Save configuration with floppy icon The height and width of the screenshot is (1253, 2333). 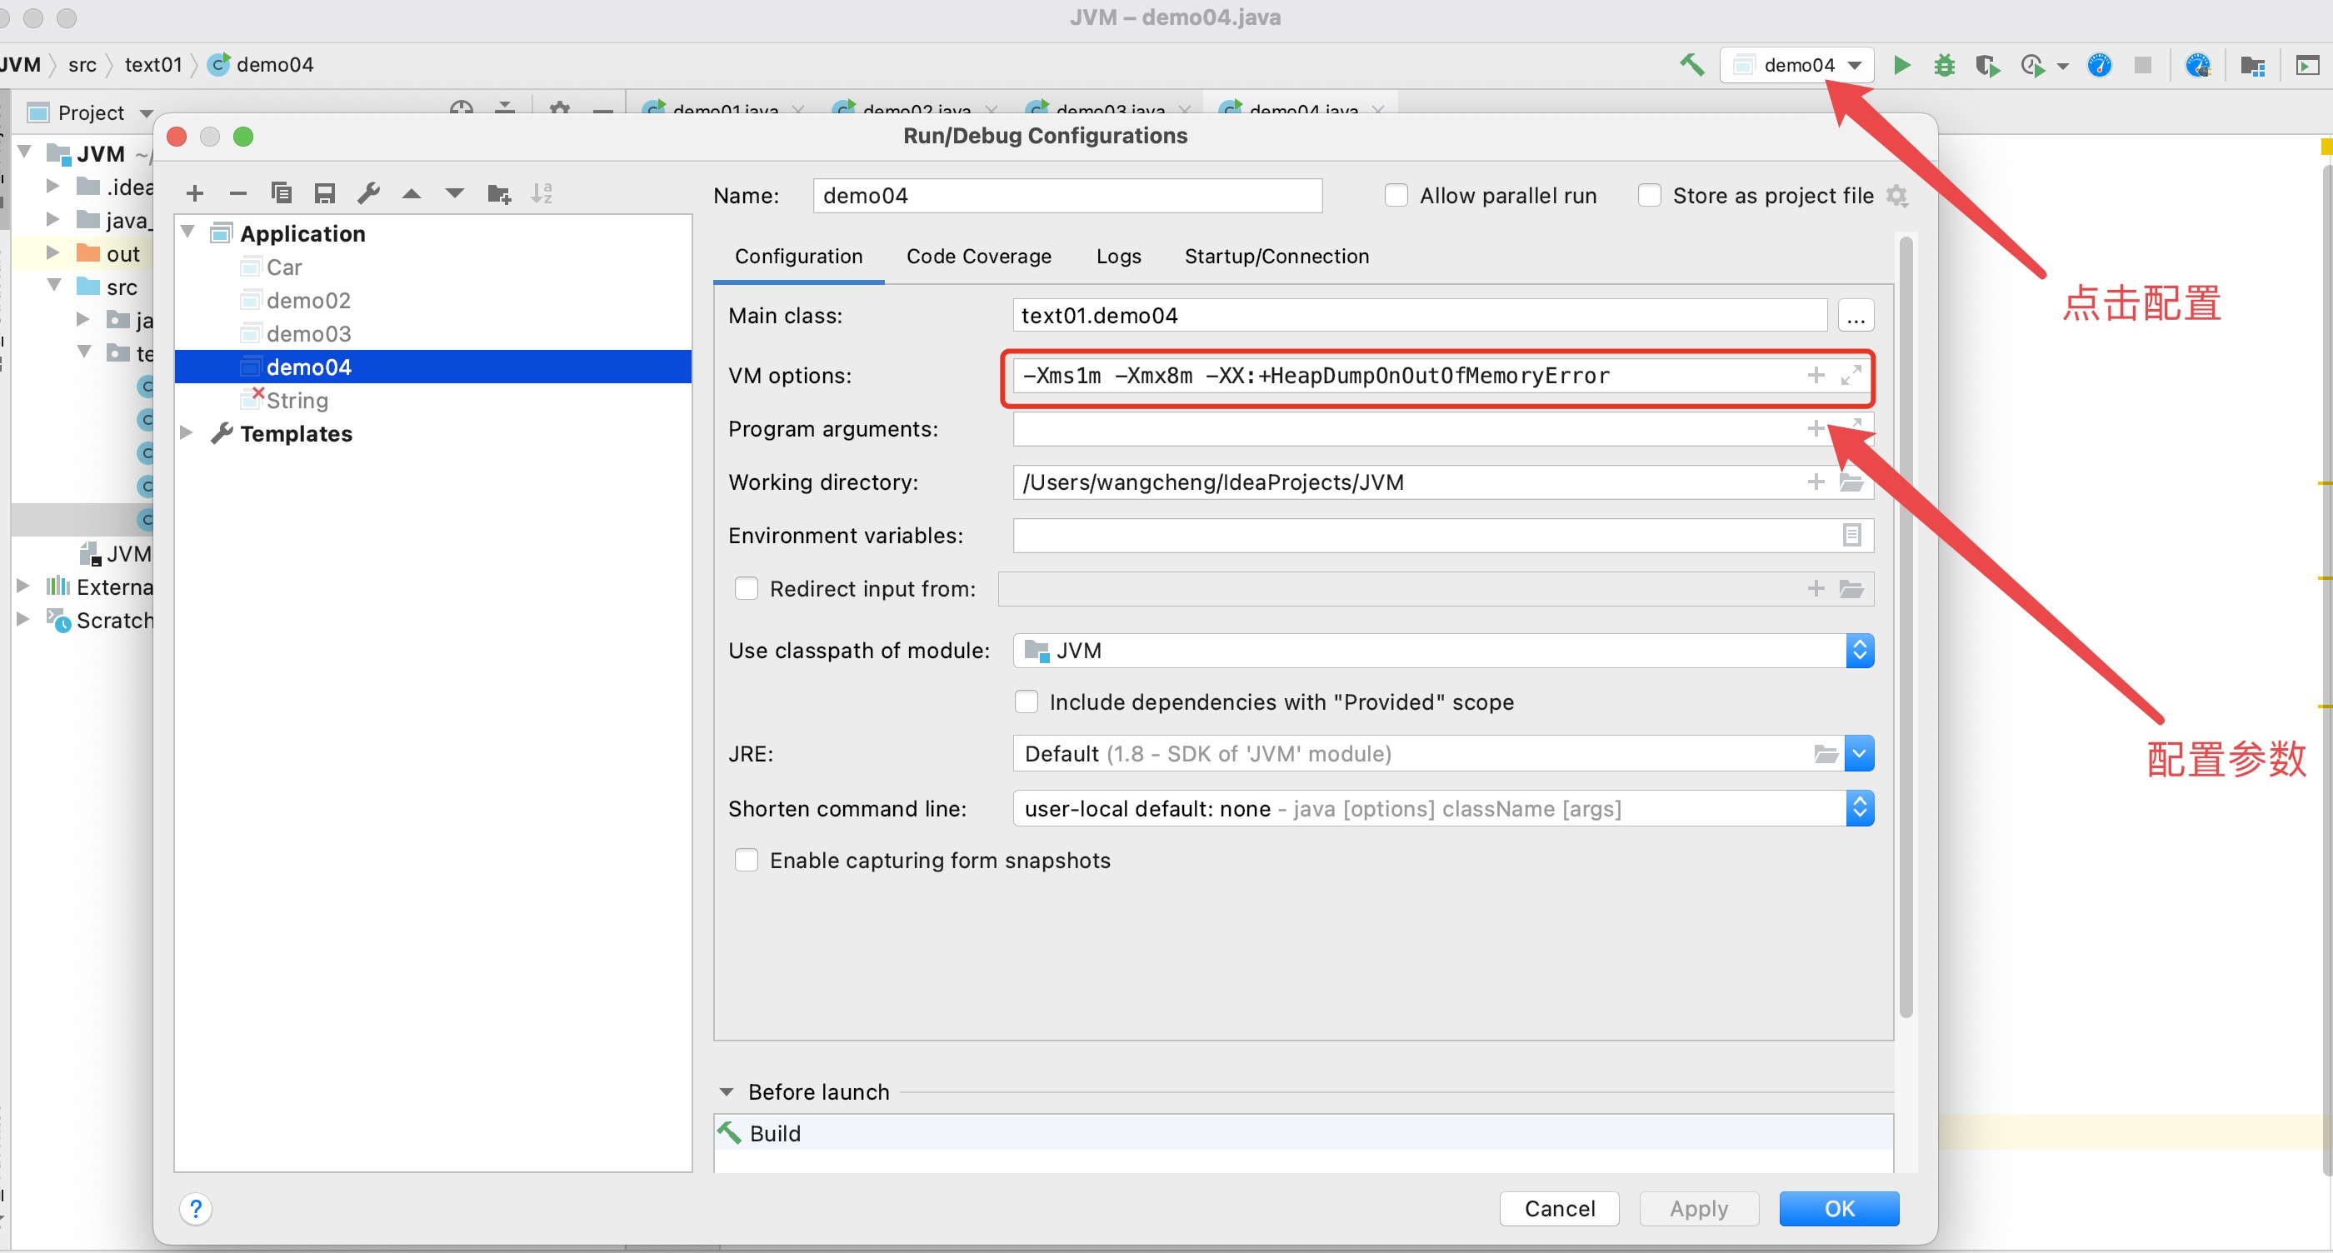(x=324, y=192)
